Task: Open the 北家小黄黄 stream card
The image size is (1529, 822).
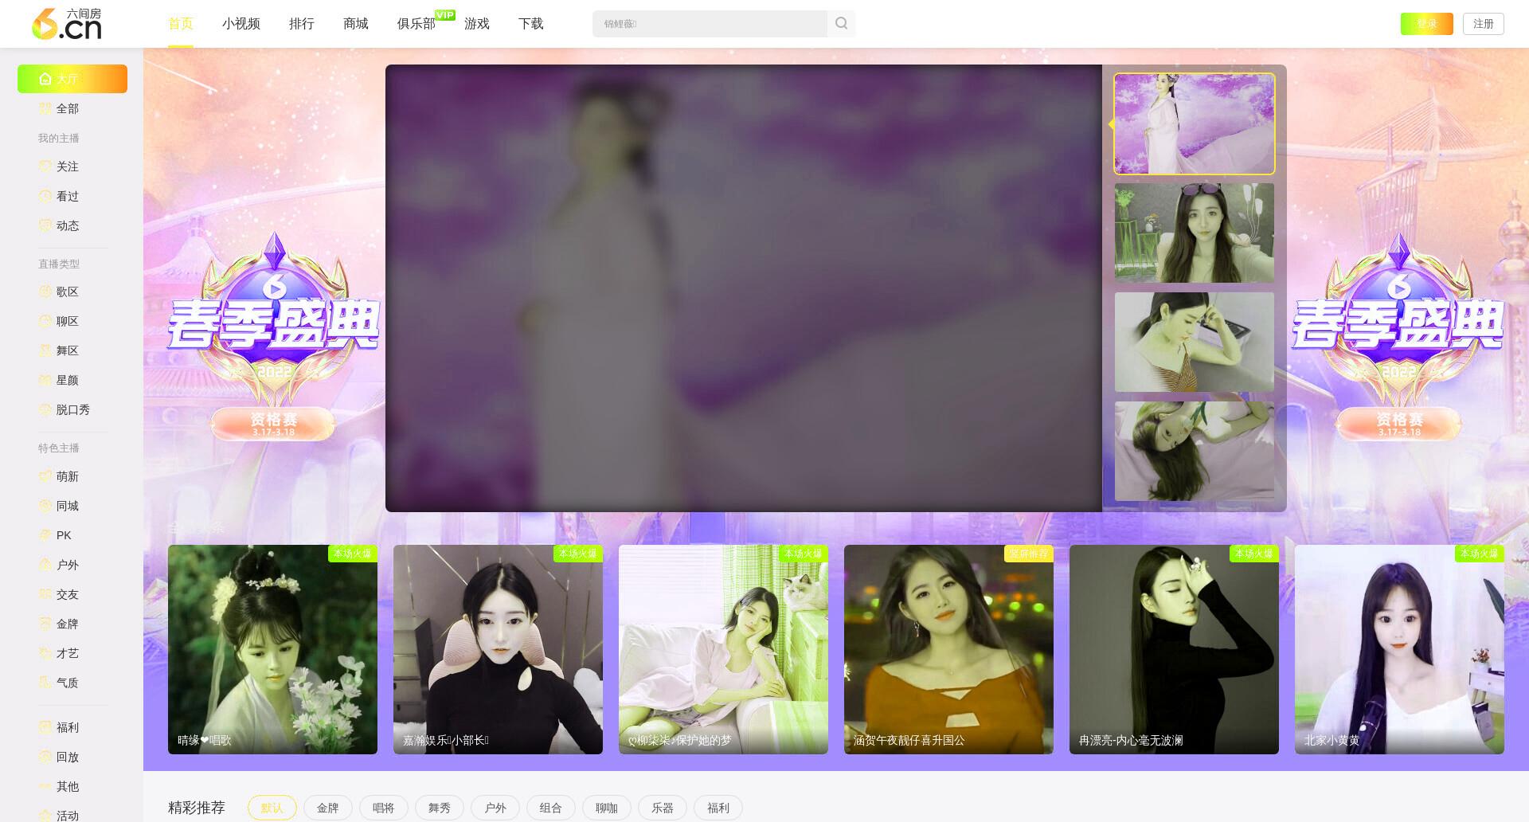Action: pos(1399,649)
